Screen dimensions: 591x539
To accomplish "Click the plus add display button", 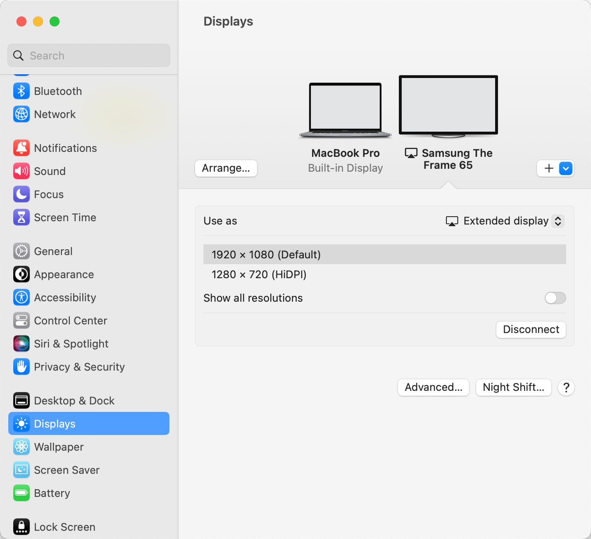I will coord(548,168).
